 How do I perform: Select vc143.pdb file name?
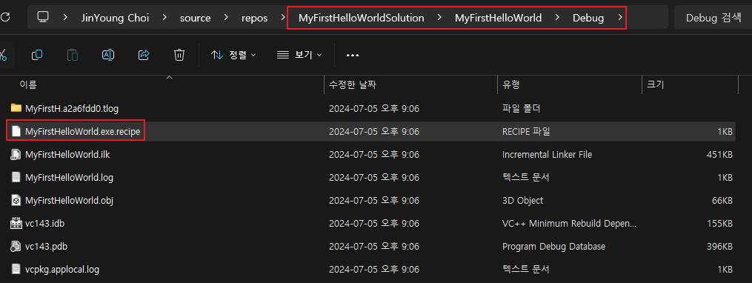pyautogui.click(x=46, y=246)
